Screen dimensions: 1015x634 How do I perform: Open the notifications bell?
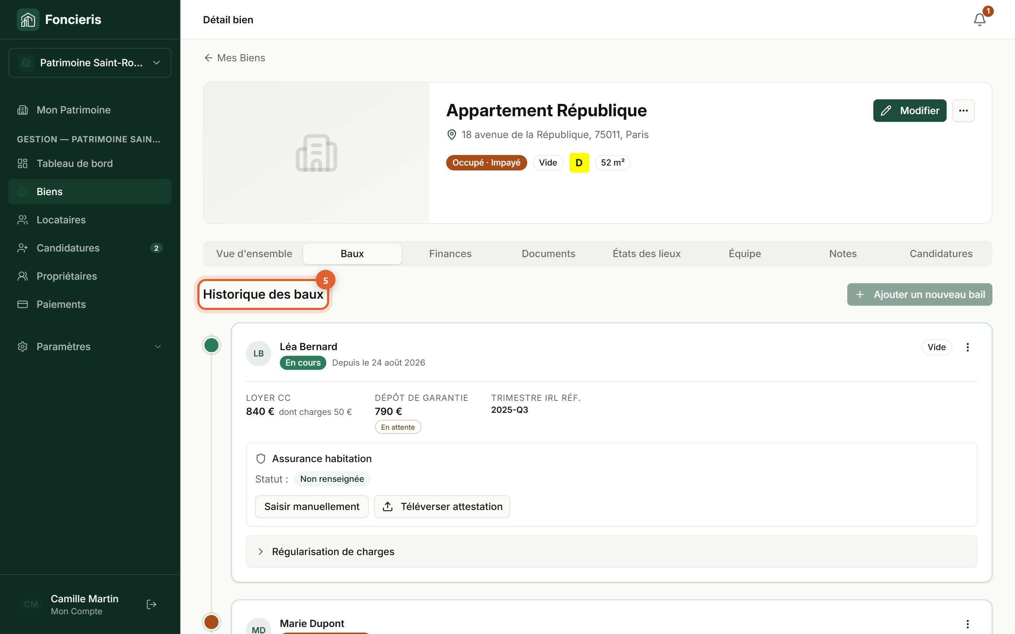(x=979, y=20)
